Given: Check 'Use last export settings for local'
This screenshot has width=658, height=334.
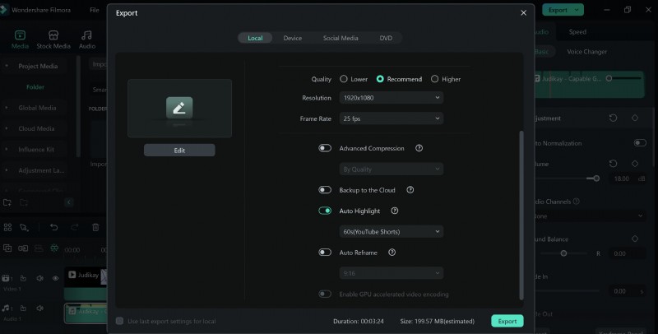Looking at the screenshot, I should point(120,321).
